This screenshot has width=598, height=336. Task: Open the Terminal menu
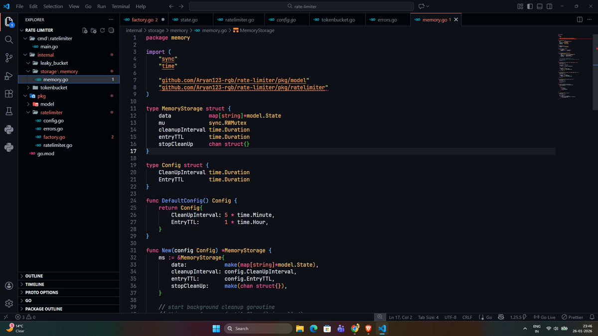[x=120, y=6]
